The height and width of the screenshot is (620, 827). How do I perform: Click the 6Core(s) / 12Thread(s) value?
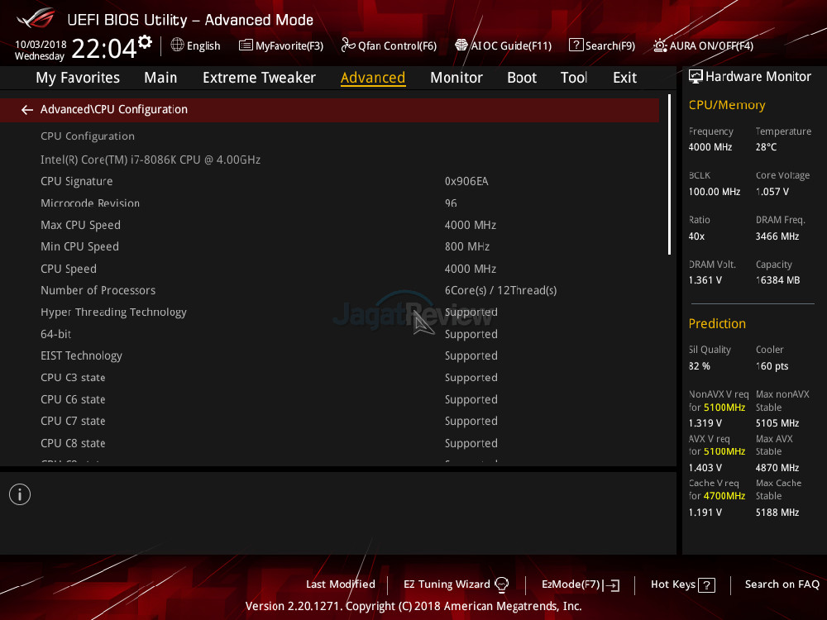500,290
